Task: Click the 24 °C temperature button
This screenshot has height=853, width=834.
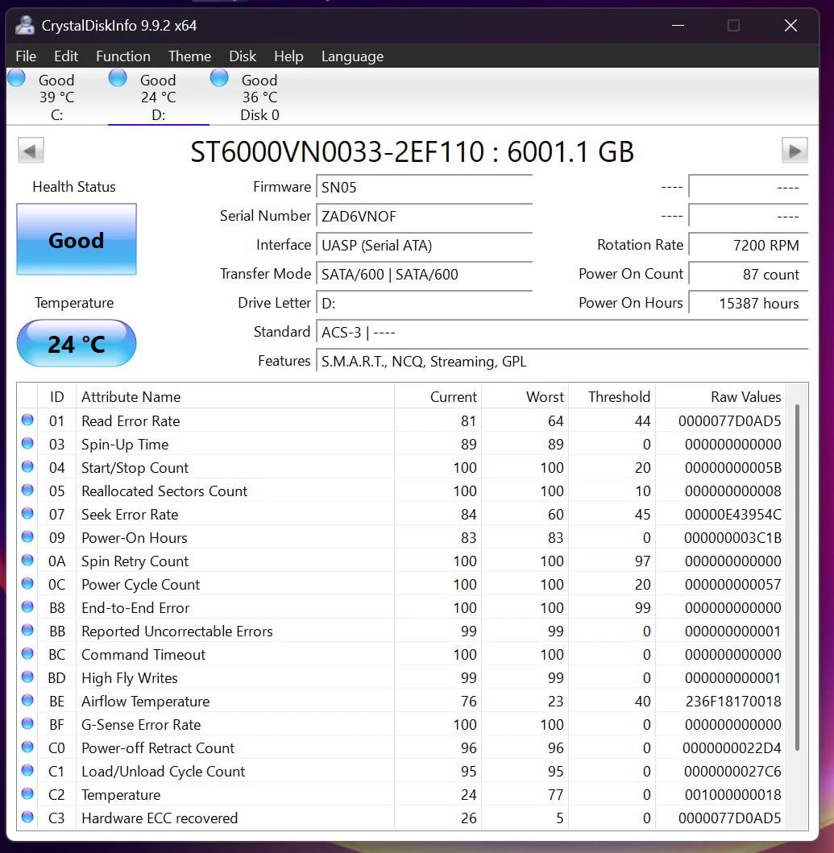Action: [77, 343]
